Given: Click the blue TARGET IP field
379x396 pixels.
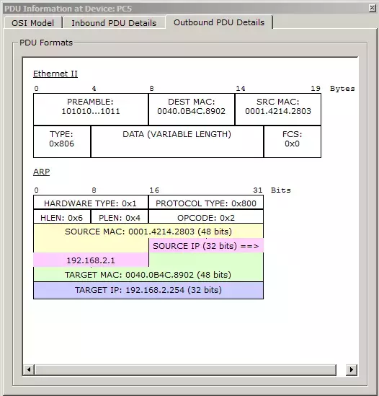Looking at the screenshot, I should coord(148,290).
